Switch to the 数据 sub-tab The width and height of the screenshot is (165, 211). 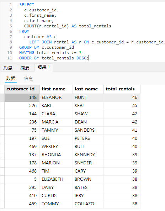click(x=11, y=78)
